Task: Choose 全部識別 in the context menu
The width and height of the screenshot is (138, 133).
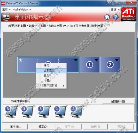Action: click(x=51, y=71)
